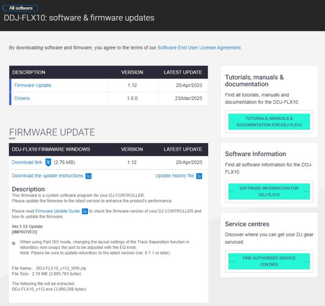The height and width of the screenshot is (306, 325).
Task: Go back to All software
Action: 20,8
